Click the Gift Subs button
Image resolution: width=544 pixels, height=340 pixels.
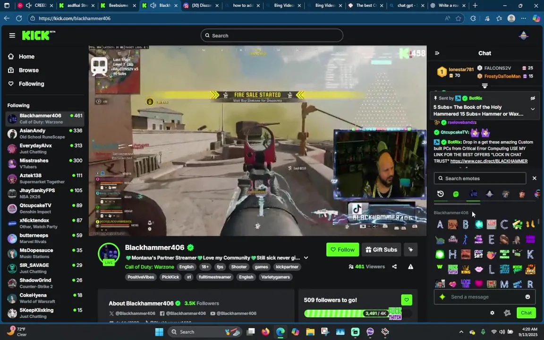coord(381,249)
